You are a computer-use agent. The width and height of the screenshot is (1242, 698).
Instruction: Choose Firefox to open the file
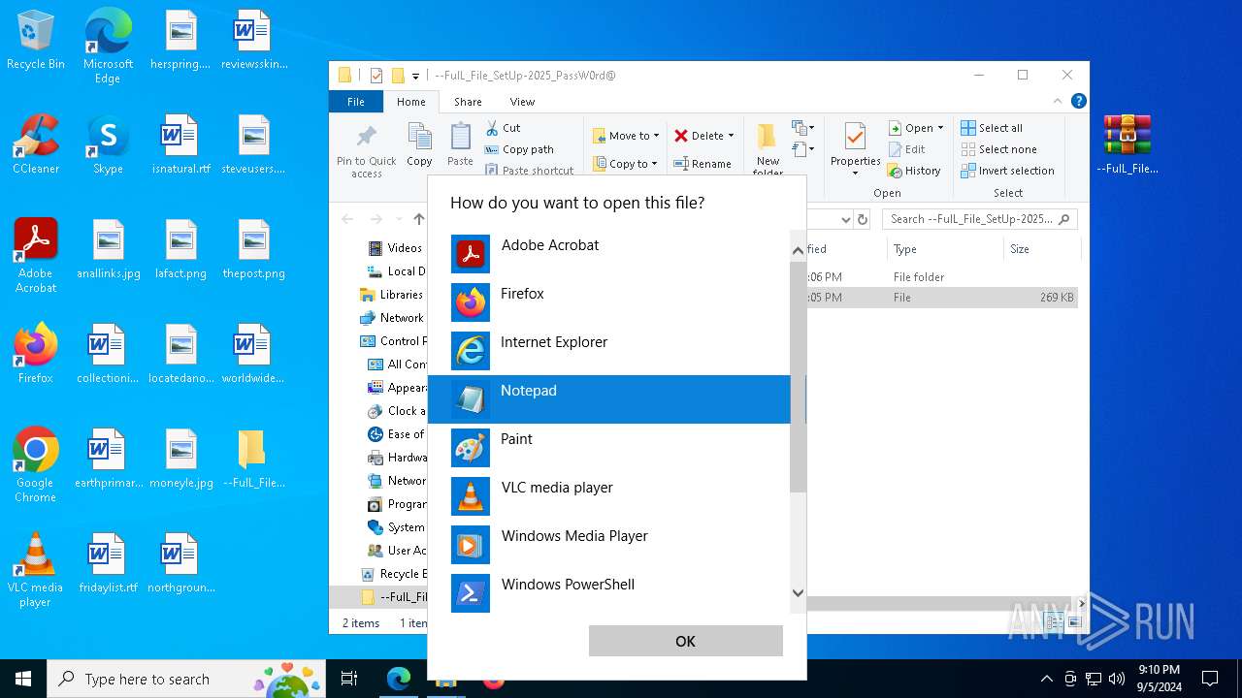click(609, 302)
